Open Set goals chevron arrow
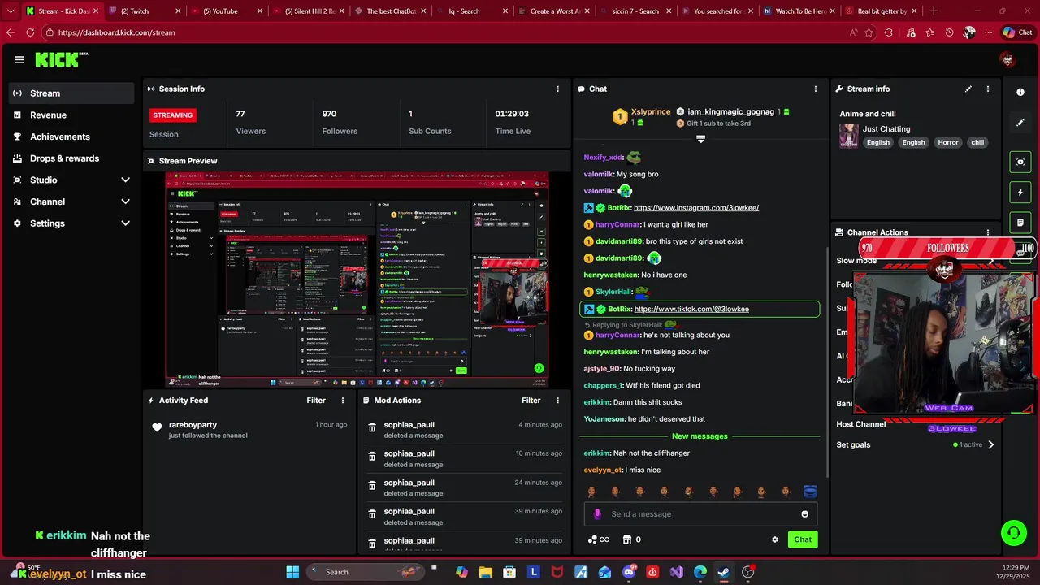 coord(990,445)
